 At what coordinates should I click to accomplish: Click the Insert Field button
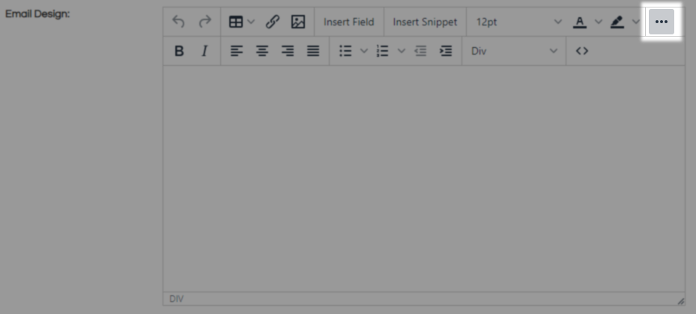point(348,22)
